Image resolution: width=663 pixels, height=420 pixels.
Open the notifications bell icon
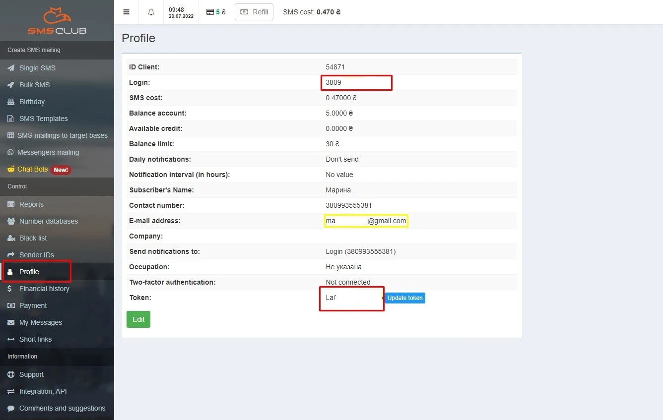(x=151, y=12)
